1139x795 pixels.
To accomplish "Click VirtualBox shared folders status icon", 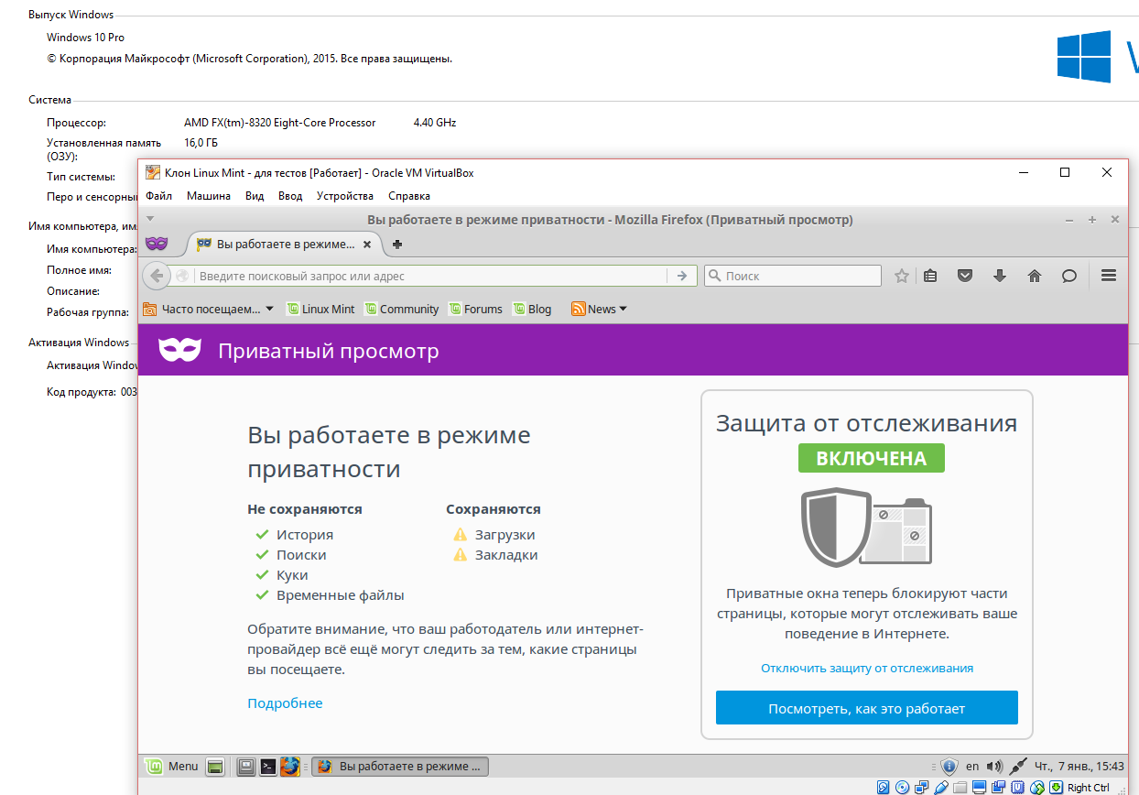I will 960,788.
